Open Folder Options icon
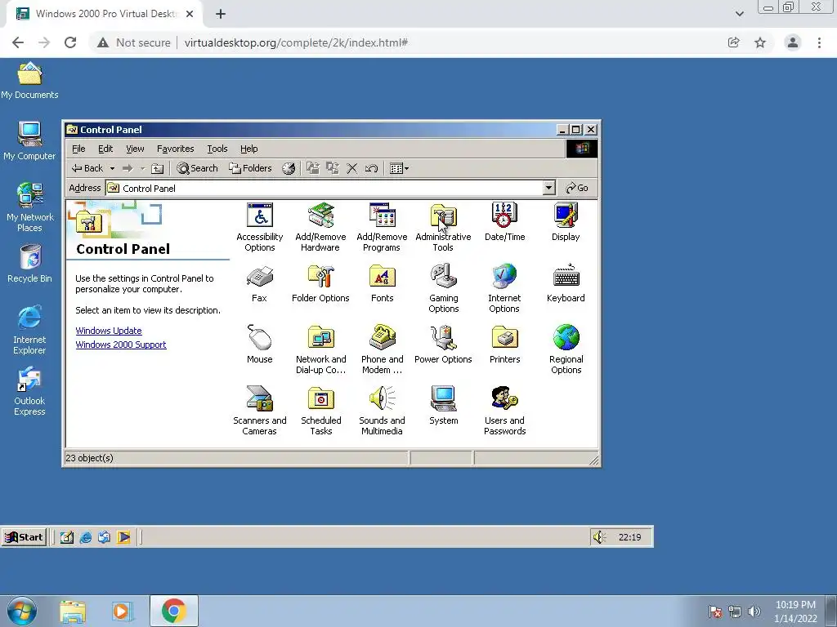The image size is (837, 627). [x=320, y=283]
